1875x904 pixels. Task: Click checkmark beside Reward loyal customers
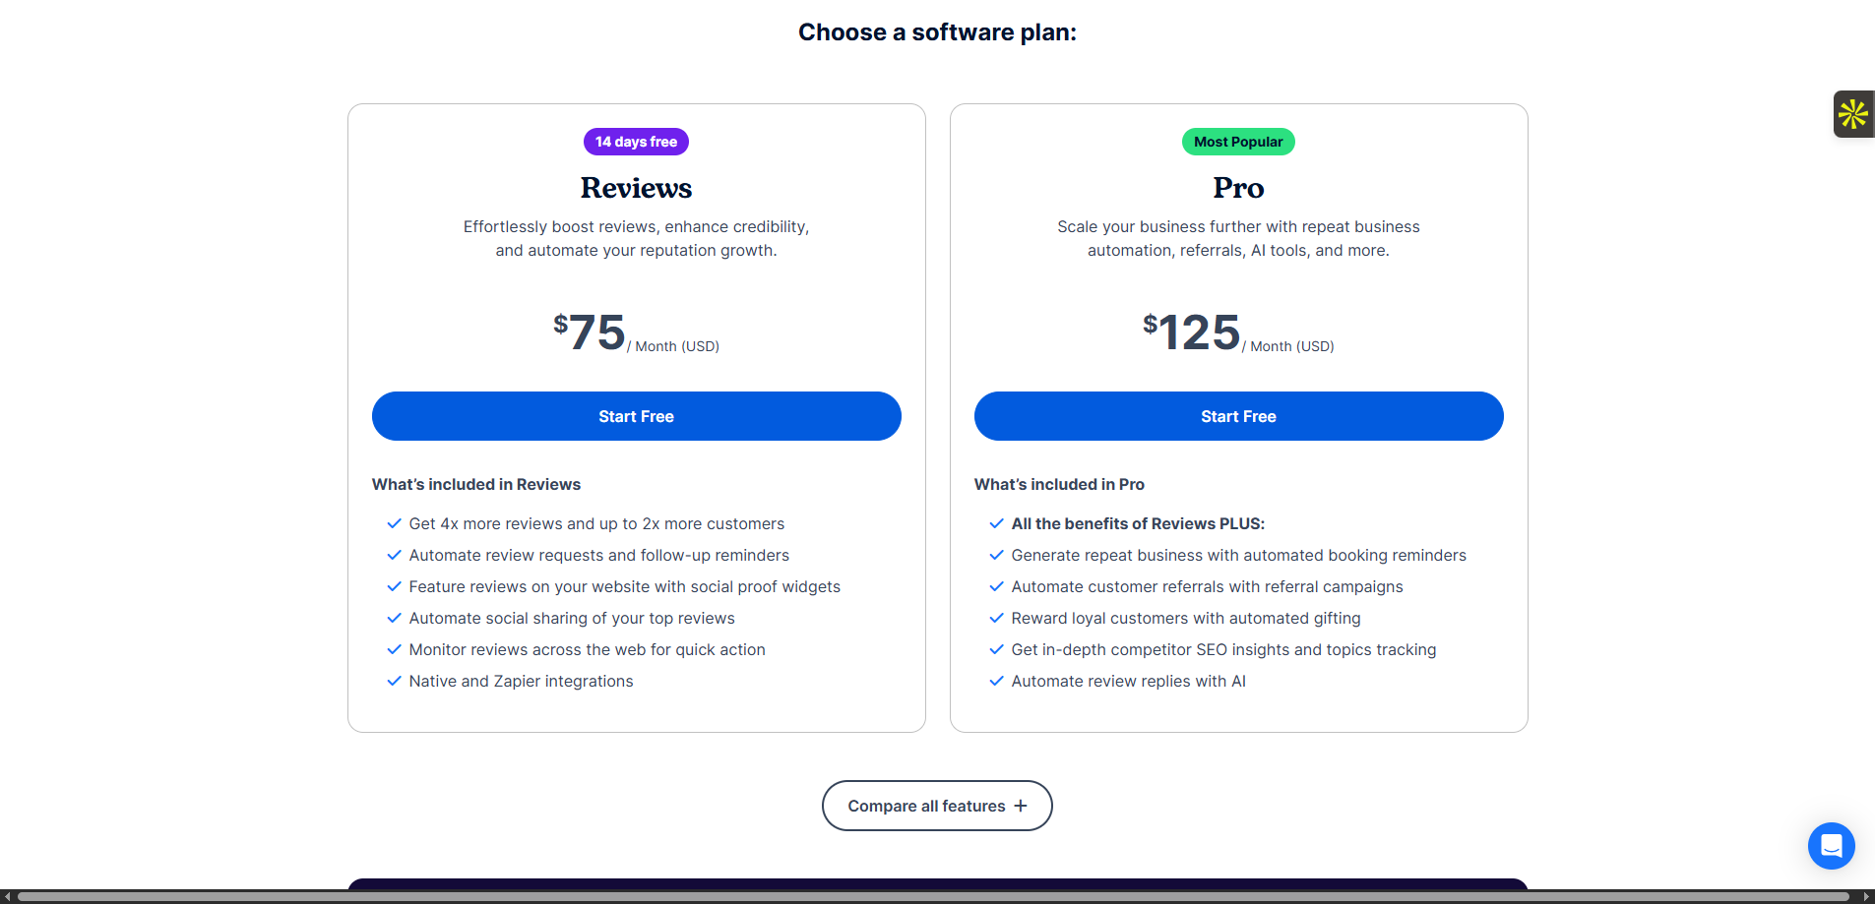[996, 618]
